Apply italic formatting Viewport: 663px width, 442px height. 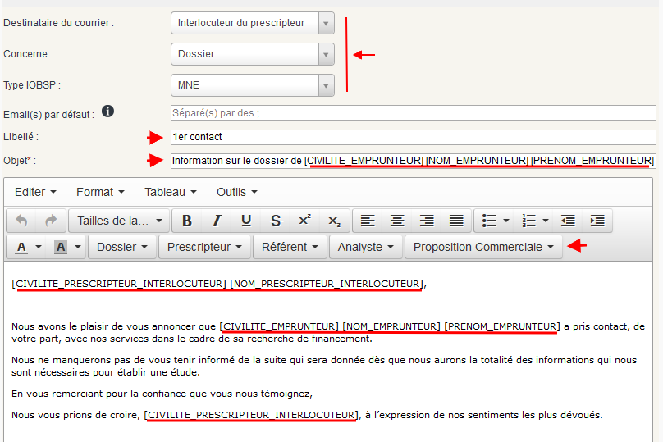point(217,221)
